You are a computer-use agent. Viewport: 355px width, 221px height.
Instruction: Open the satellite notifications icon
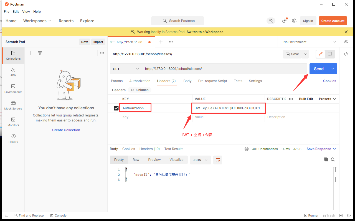[285, 21]
